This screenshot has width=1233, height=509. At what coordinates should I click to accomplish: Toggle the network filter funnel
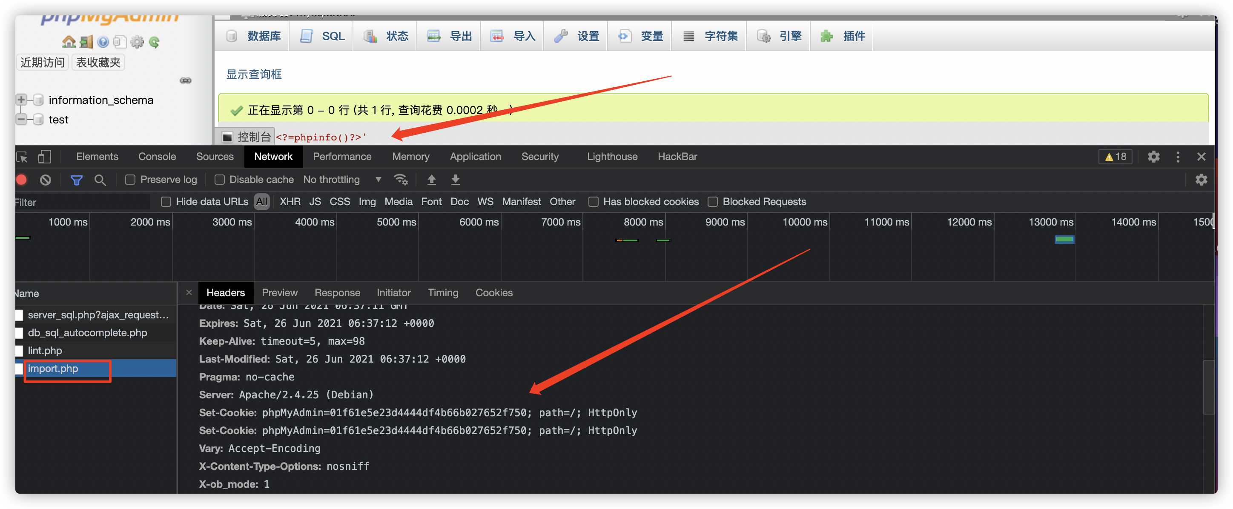click(76, 180)
